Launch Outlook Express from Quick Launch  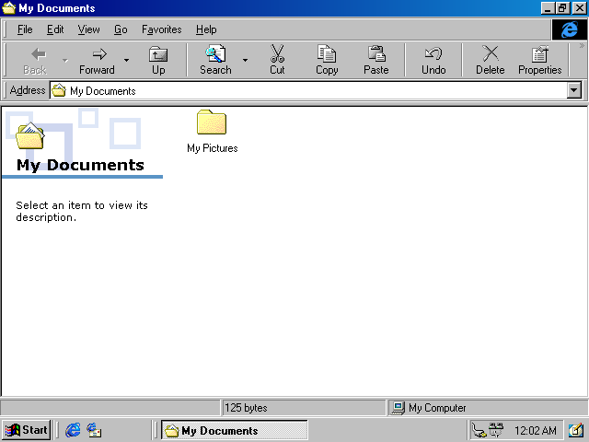click(94, 430)
